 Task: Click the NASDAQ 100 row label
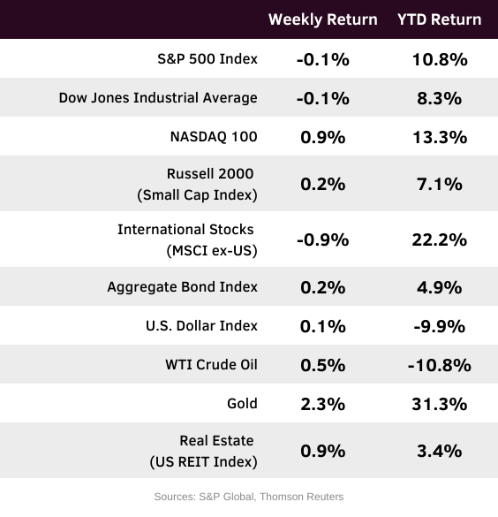[214, 137]
